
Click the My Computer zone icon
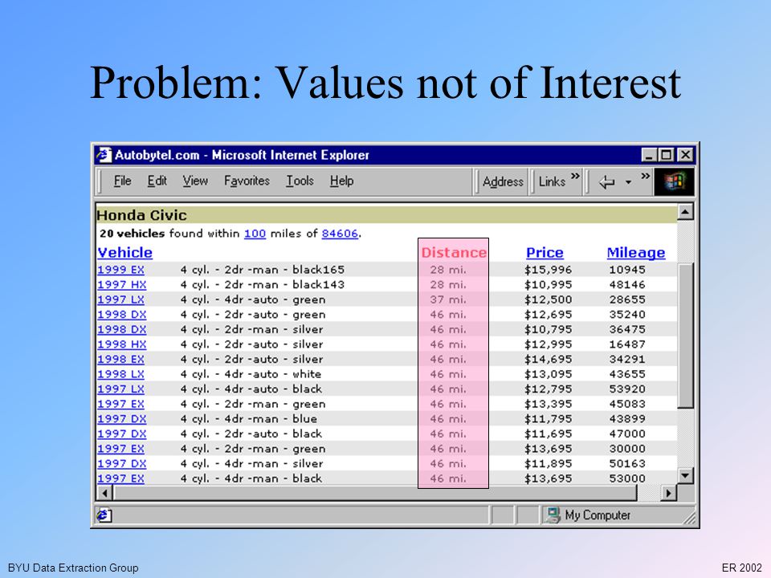tap(553, 515)
